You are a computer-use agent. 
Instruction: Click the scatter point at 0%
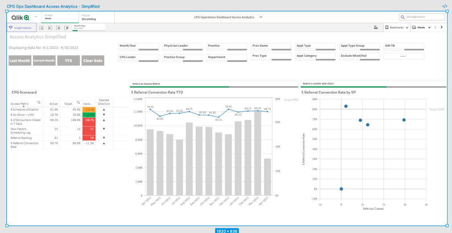pos(341,189)
